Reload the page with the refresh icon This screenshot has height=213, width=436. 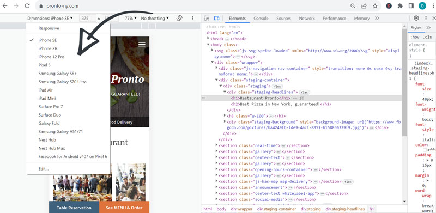point(27,6)
